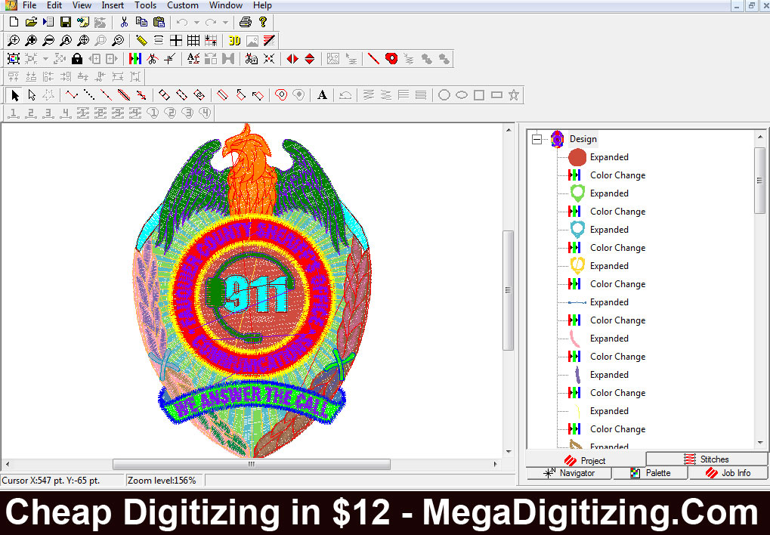Click the Paste clipboard icon
Image resolution: width=770 pixels, height=535 pixels.
click(x=159, y=22)
